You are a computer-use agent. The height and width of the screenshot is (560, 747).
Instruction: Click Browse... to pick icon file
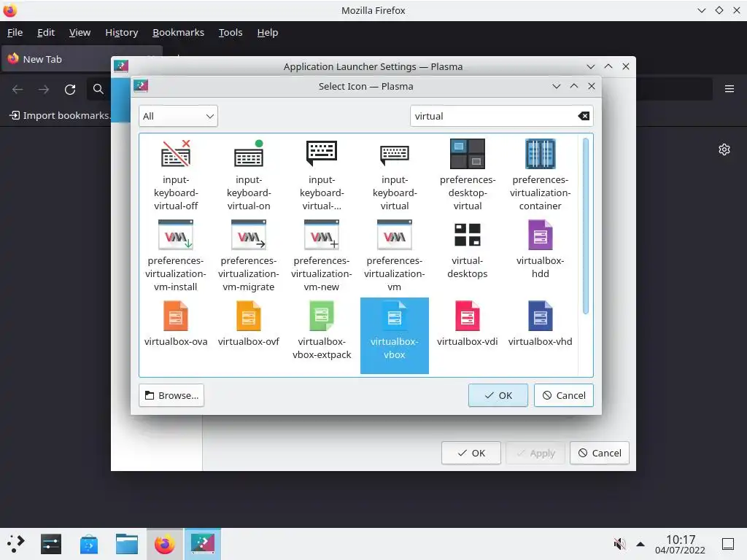click(x=171, y=395)
